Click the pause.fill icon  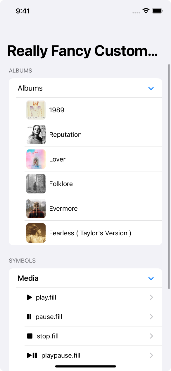[x=30, y=316]
